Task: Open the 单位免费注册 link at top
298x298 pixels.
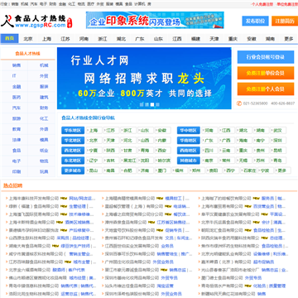Action: point(287,4)
